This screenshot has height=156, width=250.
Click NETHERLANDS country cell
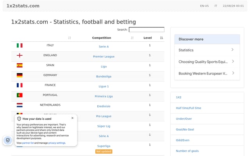(50, 105)
